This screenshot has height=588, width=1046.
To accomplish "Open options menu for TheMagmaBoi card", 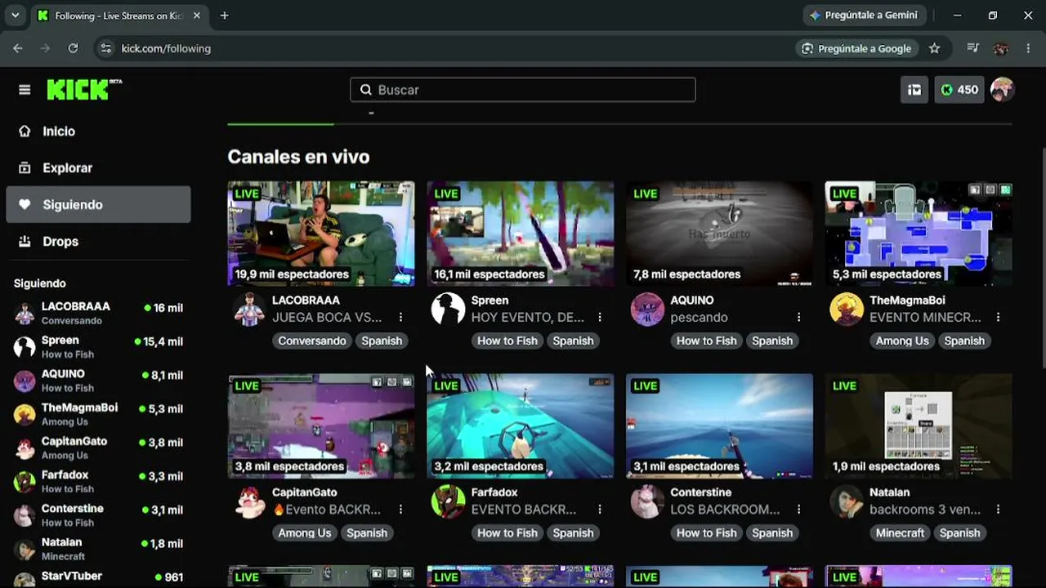I will (998, 317).
